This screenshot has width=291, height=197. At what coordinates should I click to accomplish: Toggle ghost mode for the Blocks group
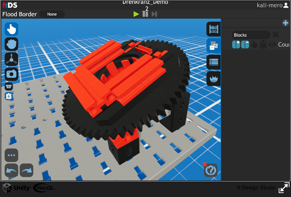point(263,45)
